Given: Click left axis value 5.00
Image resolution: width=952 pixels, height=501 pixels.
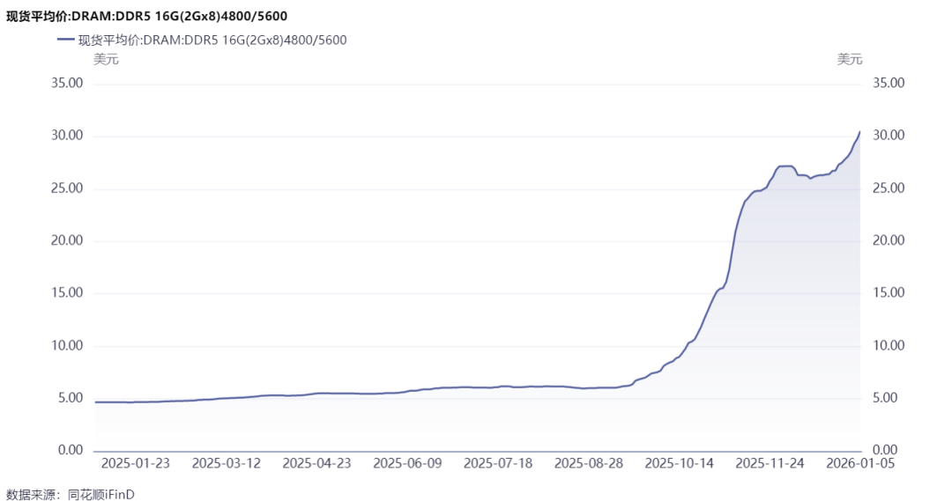Looking at the screenshot, I should tap(71, 398).
